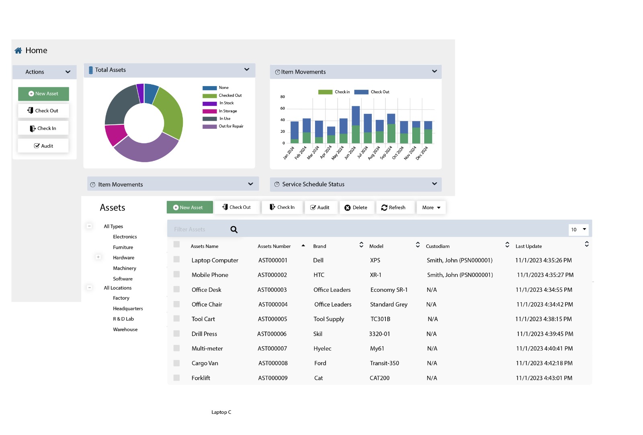Sort by Custodian column arrows
Viewport: 643px width, 435px height.
[507, 245]
